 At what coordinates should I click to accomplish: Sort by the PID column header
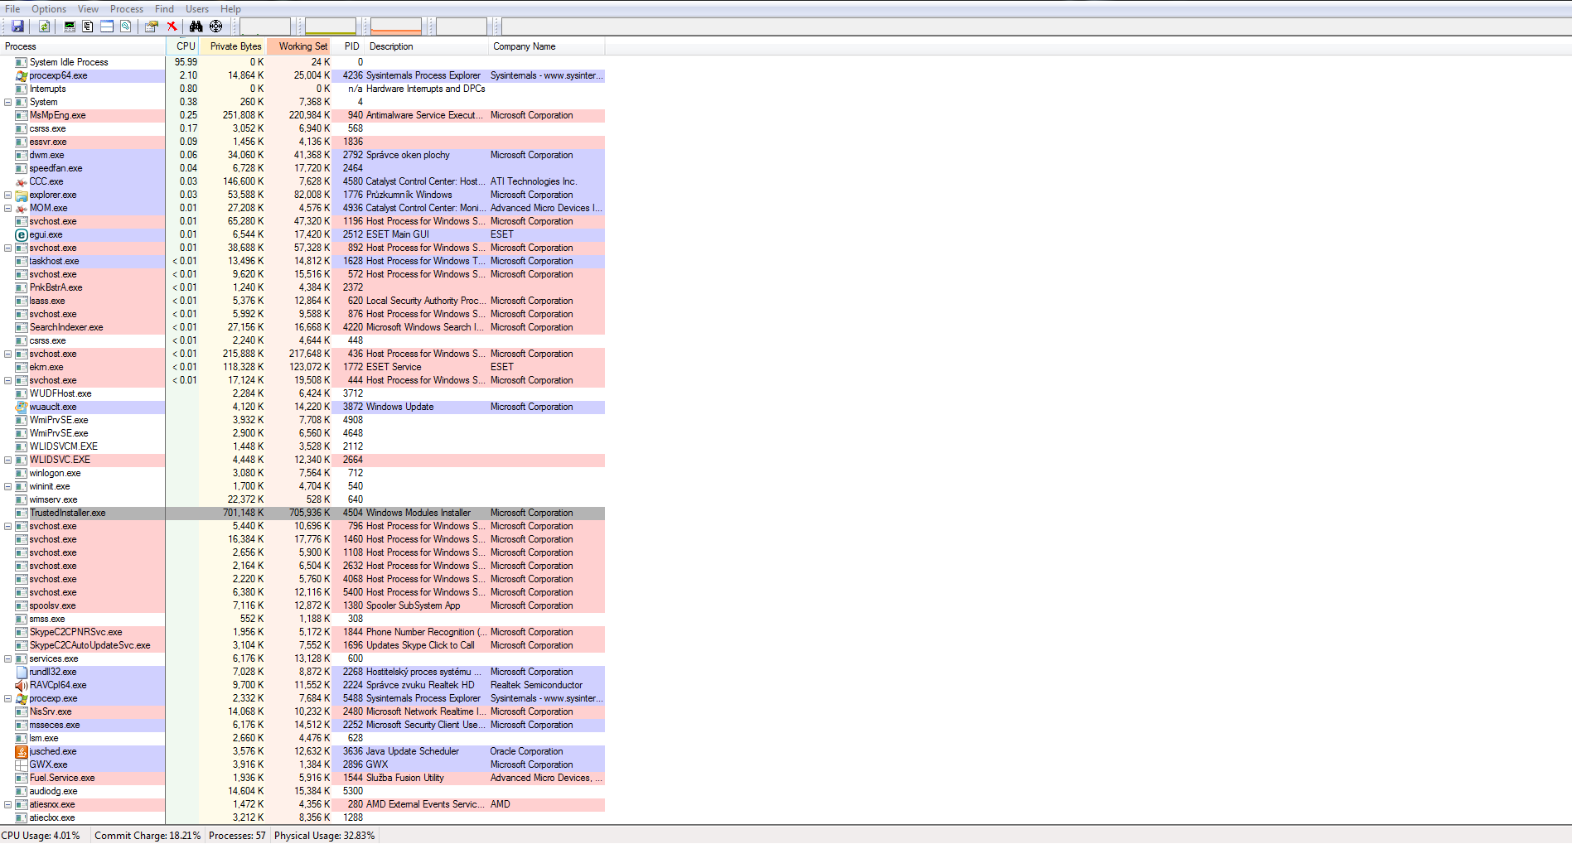click(349, 46)
